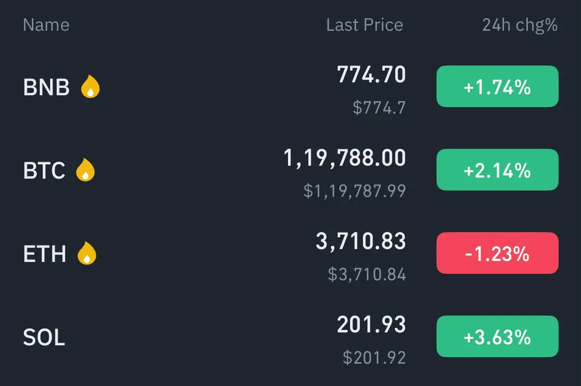Screen dimensions: 581x386
Task: Open the BTC coin name
Action: (44, 170)
